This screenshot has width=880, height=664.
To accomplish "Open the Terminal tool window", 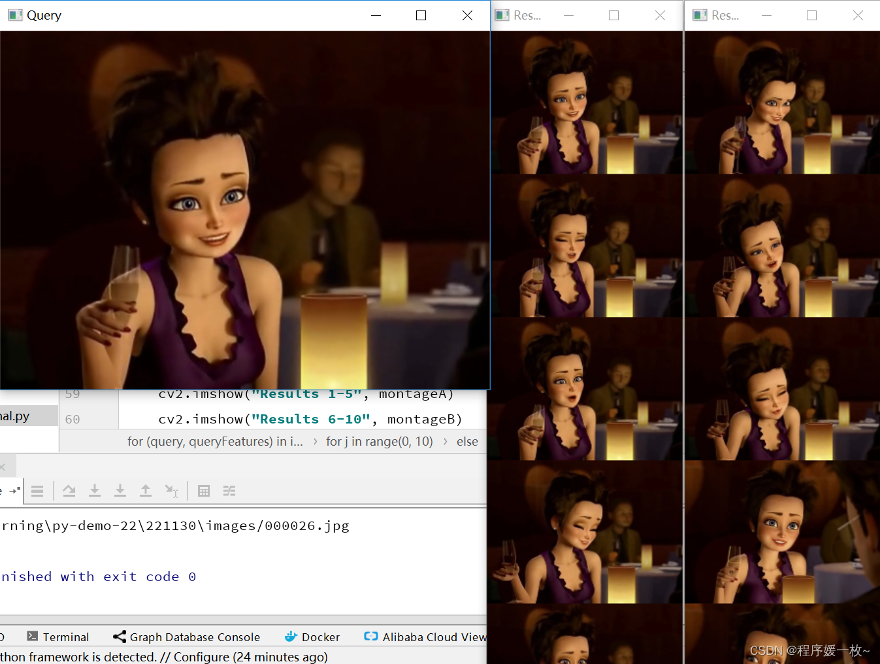I will click(58, 637).
